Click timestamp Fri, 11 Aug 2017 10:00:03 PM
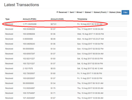Screen dimensions: 132x100 point(90,78)
